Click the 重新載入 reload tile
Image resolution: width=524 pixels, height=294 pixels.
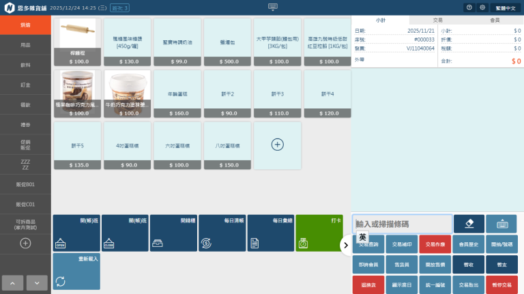[x=76, y=271]
